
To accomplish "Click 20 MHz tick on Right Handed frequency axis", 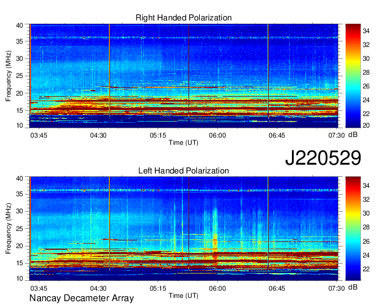I will coord(19,93).
